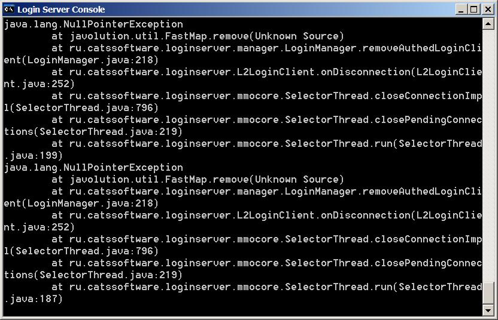Screen dimensions: 498x320
Task: Click the first "closePendingConnec" stack trace line
Action: (266, 120)
